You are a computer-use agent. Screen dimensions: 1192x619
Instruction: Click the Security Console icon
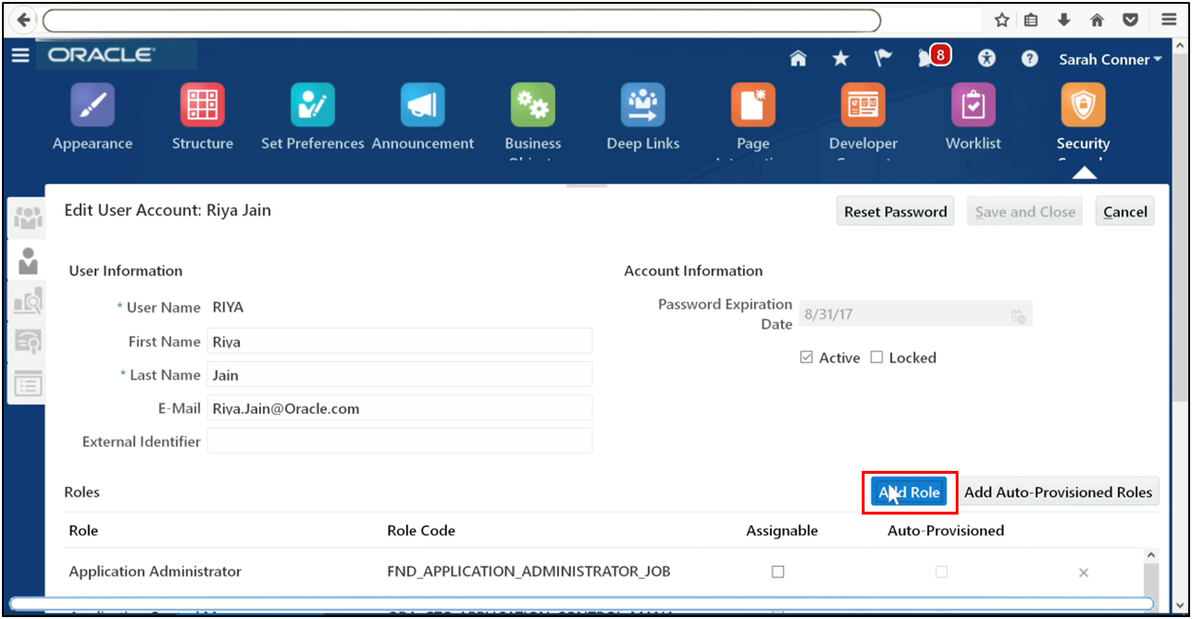[x=1083, y=104]
